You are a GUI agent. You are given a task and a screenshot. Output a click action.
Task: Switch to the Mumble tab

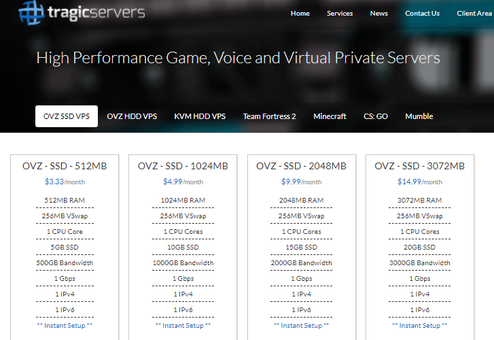click(419, 116)
